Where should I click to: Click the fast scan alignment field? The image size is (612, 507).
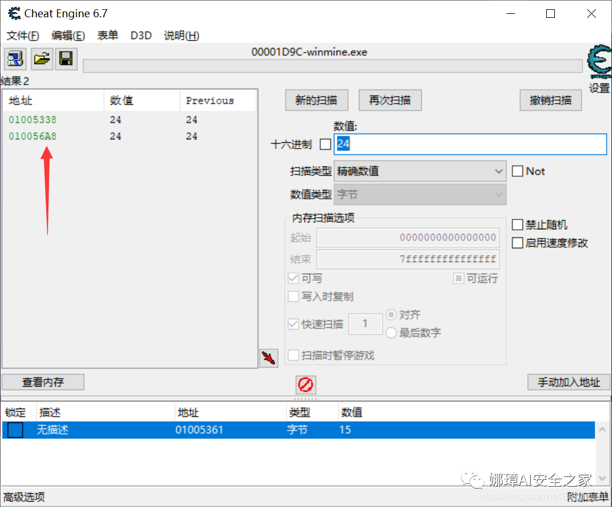365,324
